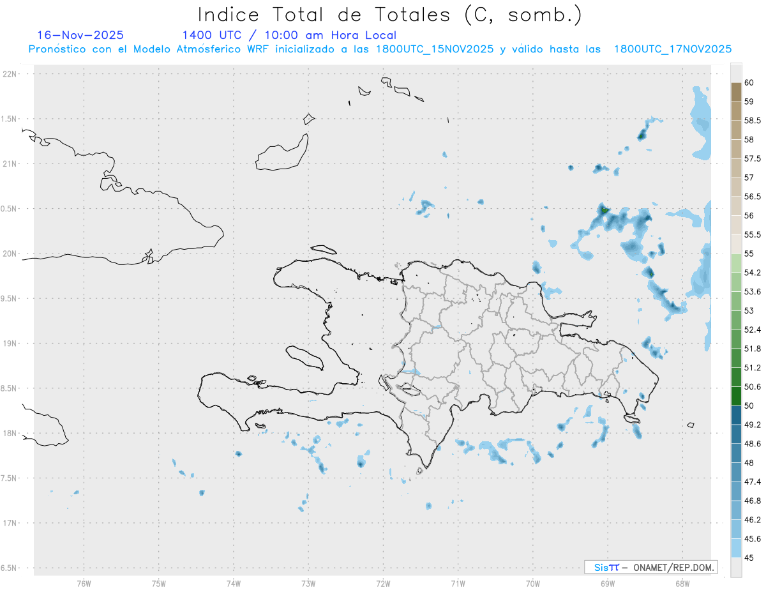The width and height of the screenshot is (766, 592).
Task: Click the latitude label '18N'
Action: coord(9,434)
